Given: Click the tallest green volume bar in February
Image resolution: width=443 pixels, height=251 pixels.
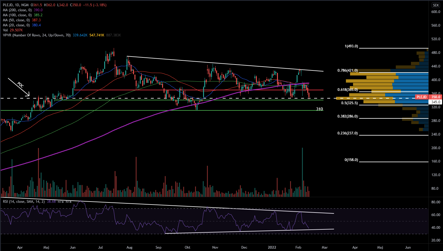Looking at the screenshot, I should coord(302,172).
